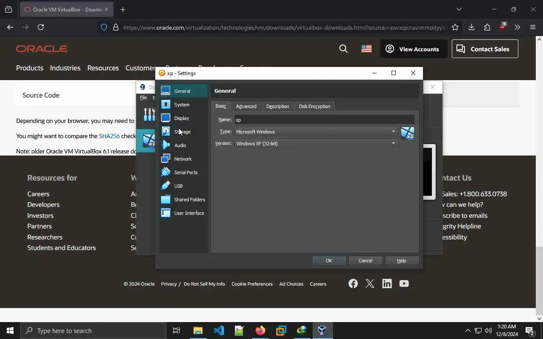The width and height of the screenshot is (543, 339).
Task: Open the Products menu on Oracle site
Action: pos(30,68)
